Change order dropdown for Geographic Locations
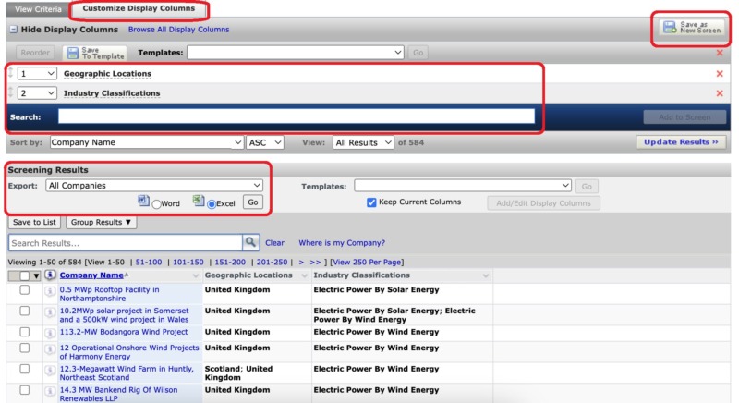 coord(37,74)
